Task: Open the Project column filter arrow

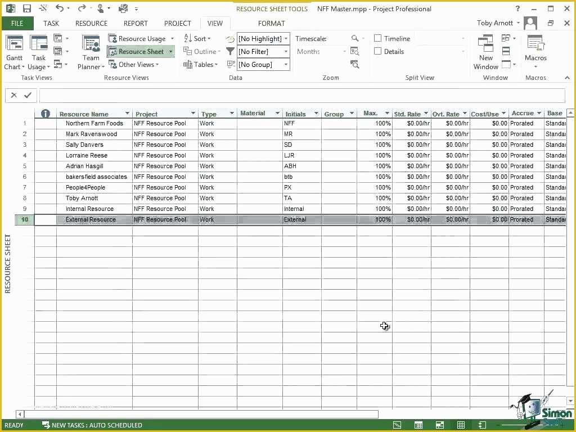Action: click(193, 113)
